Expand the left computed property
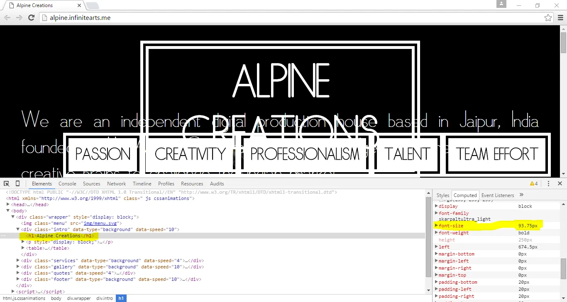The width and height of the screenshot is (567, 302). (x=436, y=247)
